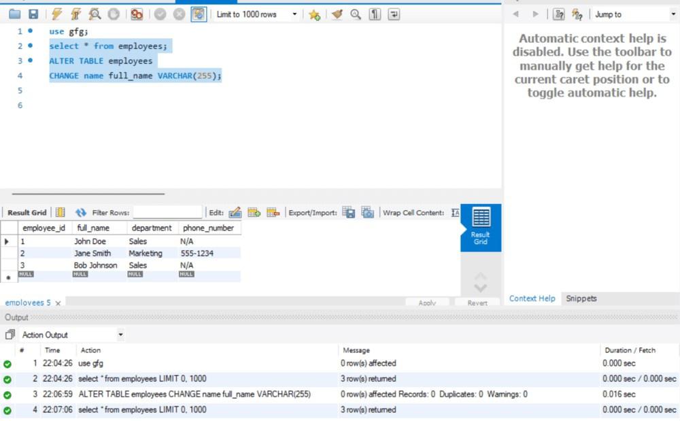This screenshot has width=680, height=421.
Task: Save the current SQL script
Action: 33,14
